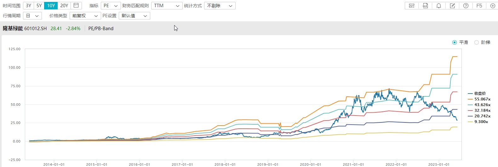This screenshot has height=167, width=498.
Task: Click the 隆基绿能 stock name
Action: pyautogui.click(x=13, y=29)
